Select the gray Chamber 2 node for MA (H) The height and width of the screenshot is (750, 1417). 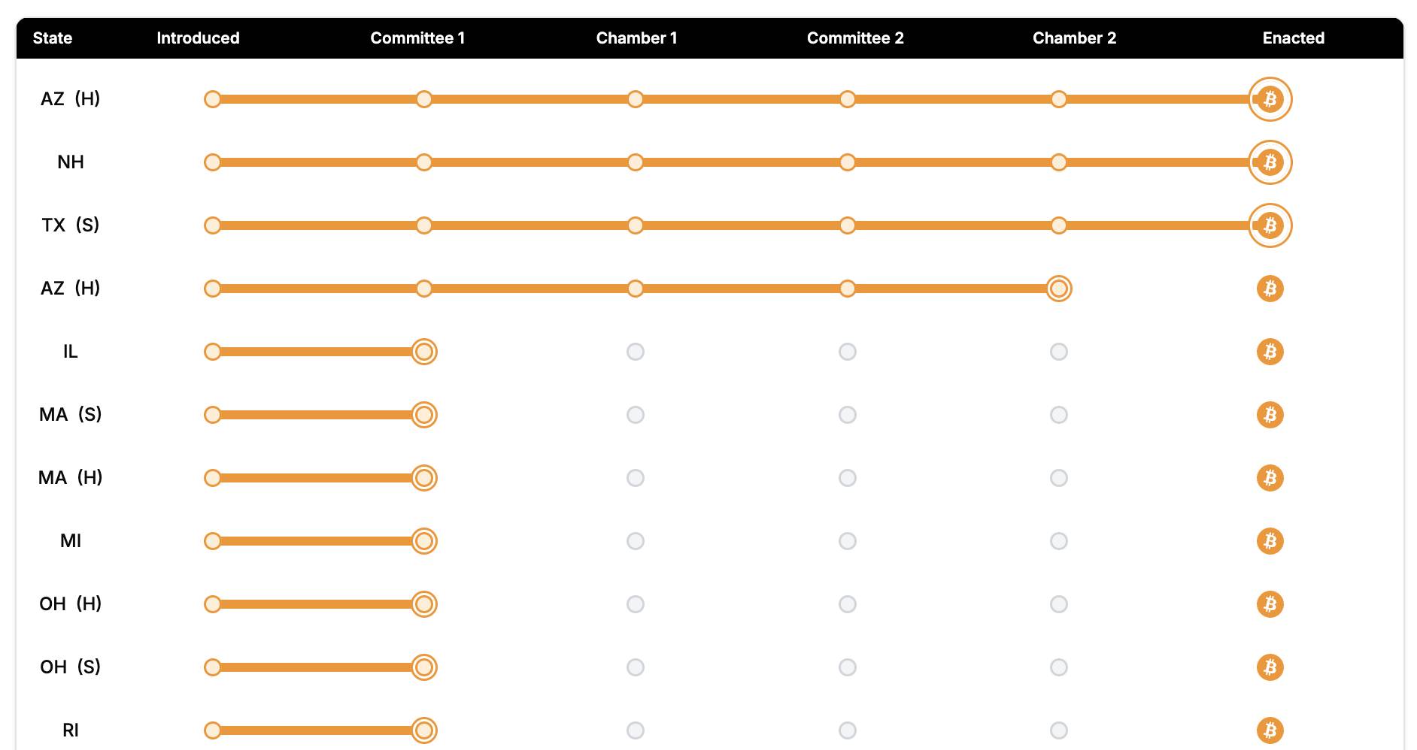coord(1059,478)
